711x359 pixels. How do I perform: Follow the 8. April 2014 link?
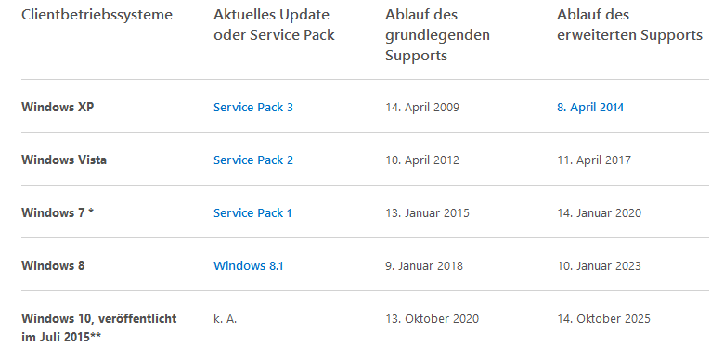pyautogui.click(x=590, y=108)
